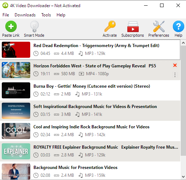Click Background Music for Presentation Videos thumbnail
The image size is (186, 180).
coord(16,171)
